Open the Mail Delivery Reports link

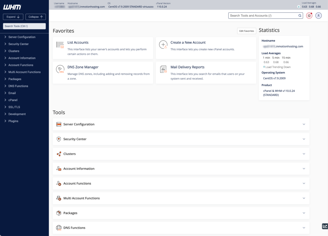(x=187, y=67)
